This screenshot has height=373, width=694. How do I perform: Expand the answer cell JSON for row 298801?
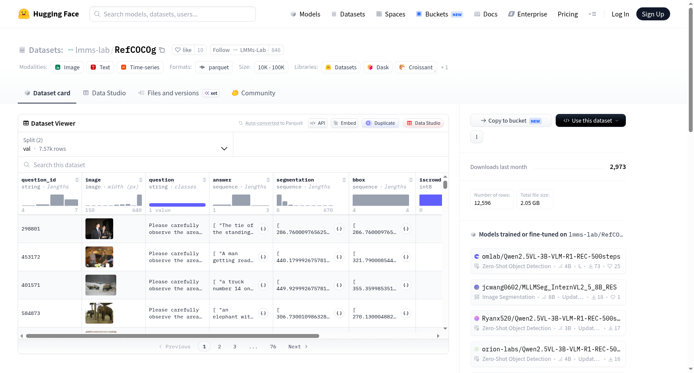[263, 229]
